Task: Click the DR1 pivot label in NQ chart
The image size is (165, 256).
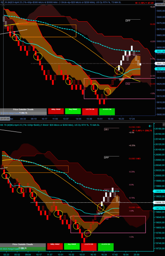Action: 106,129
